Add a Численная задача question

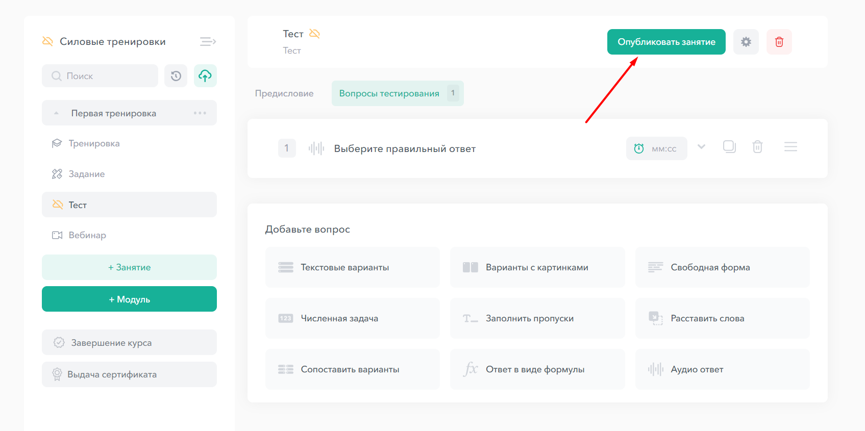click(353, 318)
